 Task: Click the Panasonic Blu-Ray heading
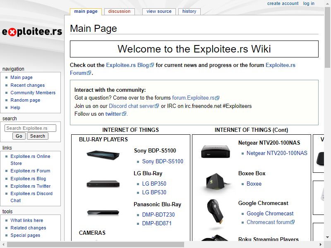point(157,204)
